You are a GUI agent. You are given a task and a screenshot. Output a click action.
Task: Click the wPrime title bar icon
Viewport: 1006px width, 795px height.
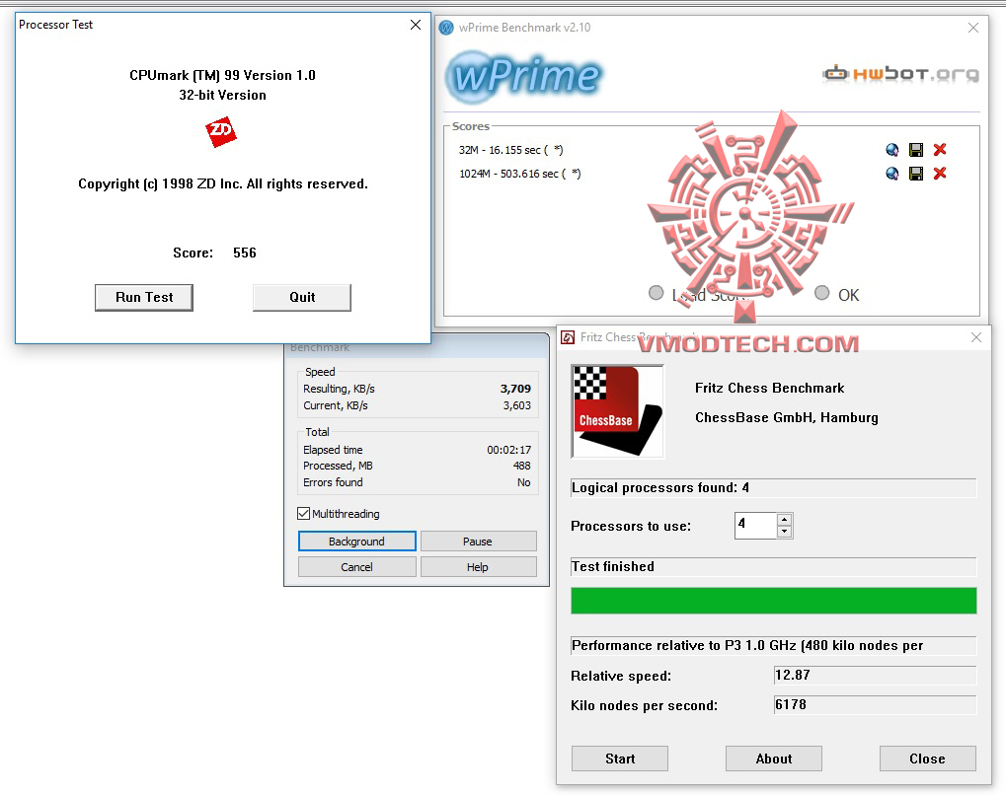coord(446,28)
